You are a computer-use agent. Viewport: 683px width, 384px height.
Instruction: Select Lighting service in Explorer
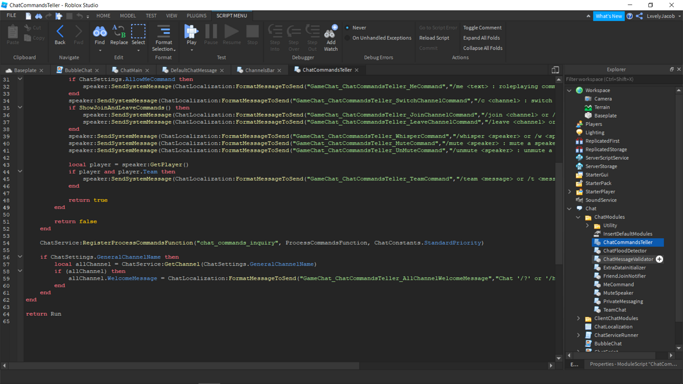594,133
